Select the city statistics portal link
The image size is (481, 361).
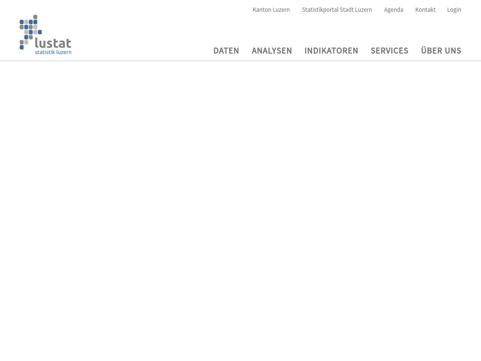point(337,10)
